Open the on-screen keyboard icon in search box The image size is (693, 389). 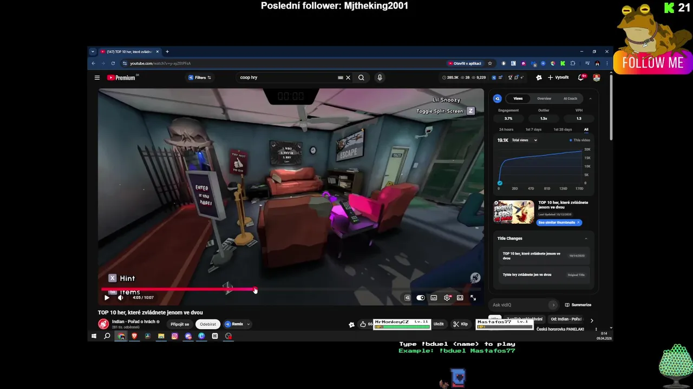(x=340, y=78)
